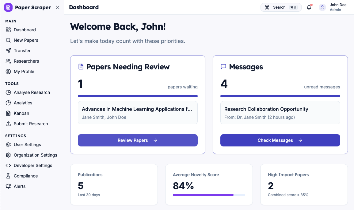Go to Researchers in the sidebar
The height and width of the screenshot is (210, 354).
[x=26, y=61]
